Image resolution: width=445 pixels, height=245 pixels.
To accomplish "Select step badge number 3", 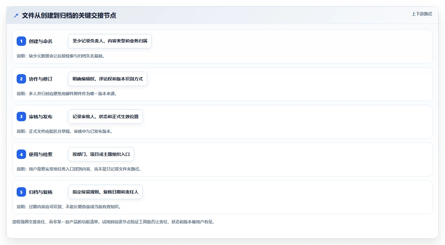I will click(21, 117).
